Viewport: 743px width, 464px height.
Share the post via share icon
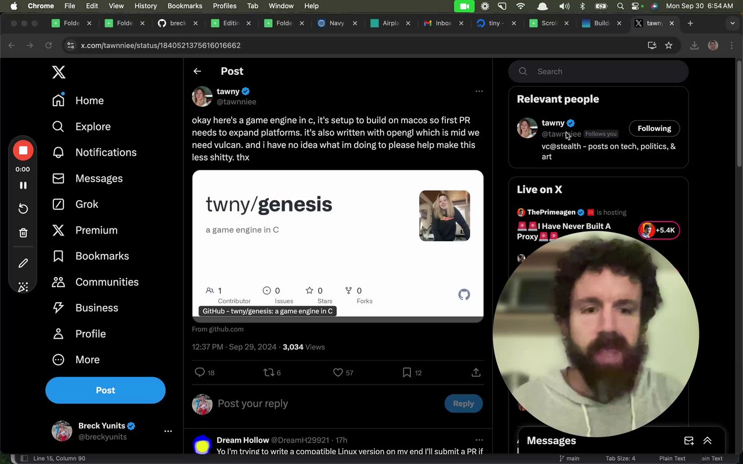coord(476,372)
